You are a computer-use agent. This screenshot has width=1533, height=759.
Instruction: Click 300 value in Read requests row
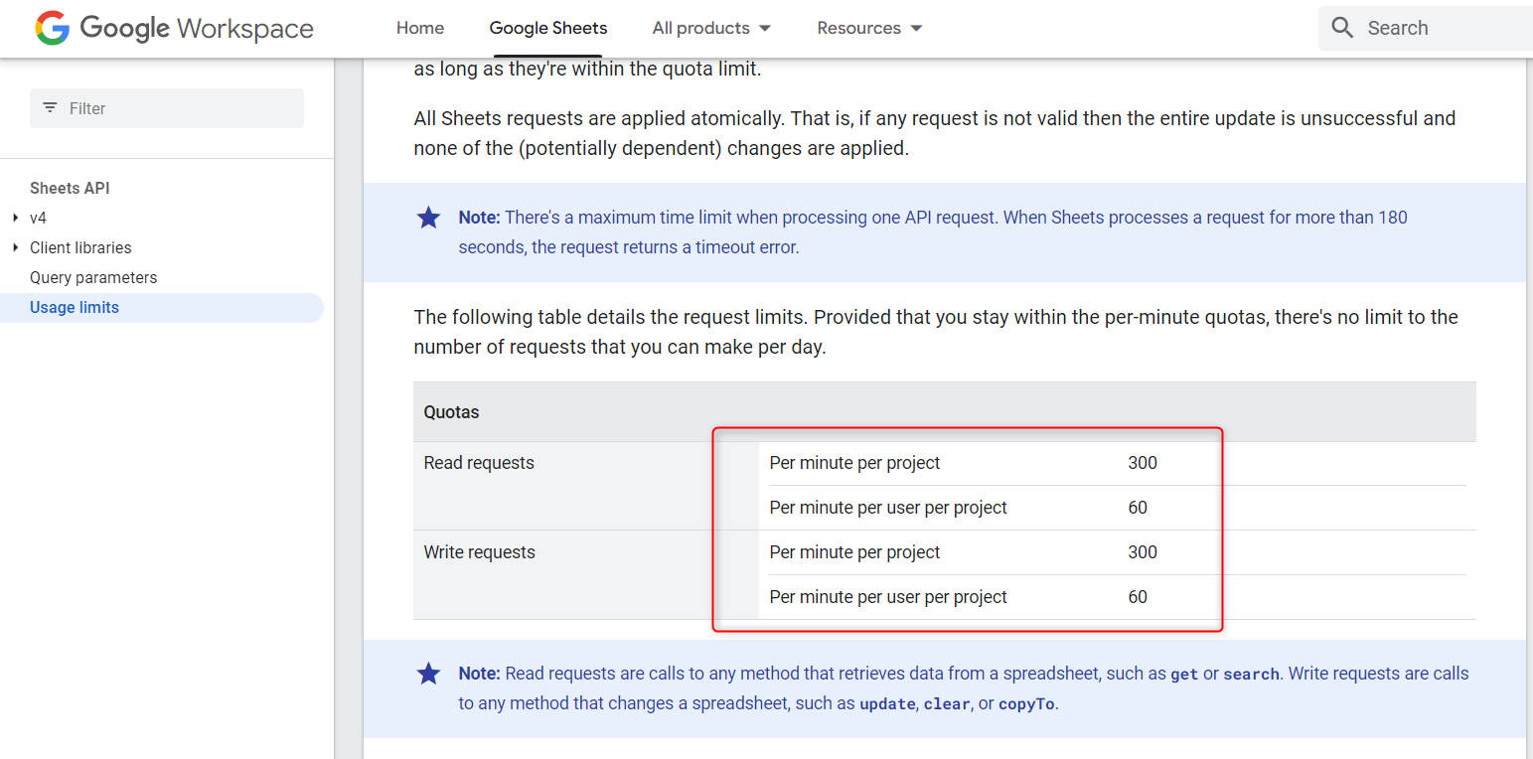click(x=1143, y=463)
